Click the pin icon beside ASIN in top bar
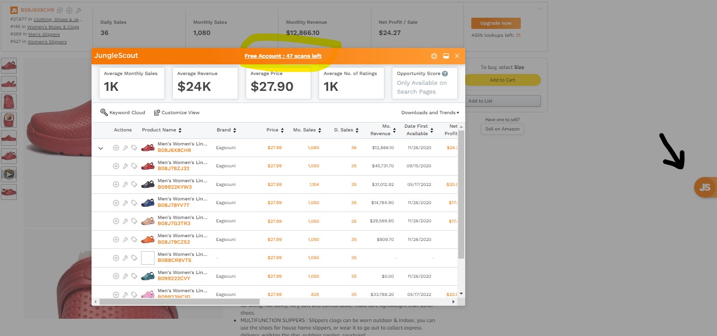The height and width of the screenshot is (336, 717). click(78, 10)
